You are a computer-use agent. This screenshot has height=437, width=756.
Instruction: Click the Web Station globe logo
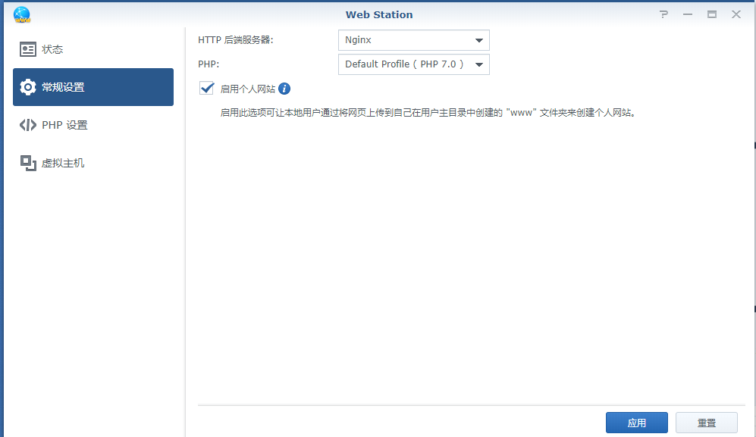coord(22,14)
